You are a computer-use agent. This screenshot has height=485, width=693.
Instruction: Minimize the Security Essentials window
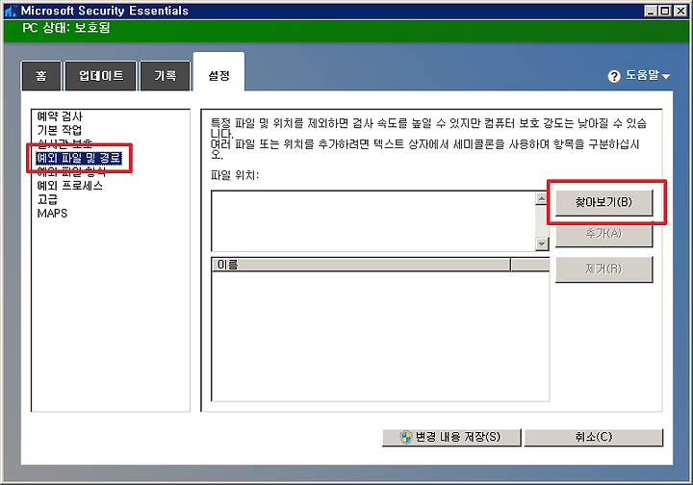point(650,11)
